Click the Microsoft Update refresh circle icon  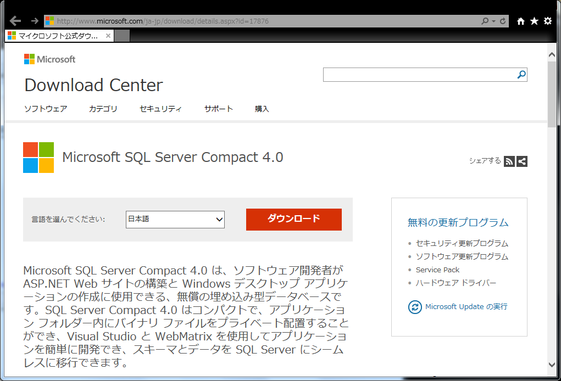click(x=415, y=307)
